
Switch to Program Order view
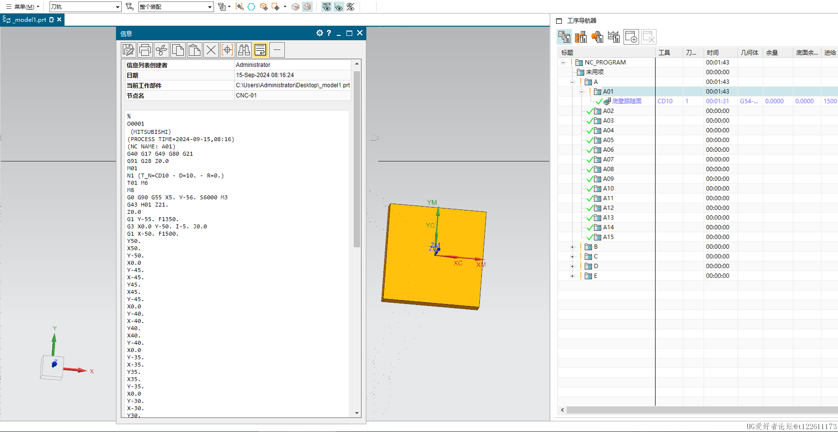[564, 37]
